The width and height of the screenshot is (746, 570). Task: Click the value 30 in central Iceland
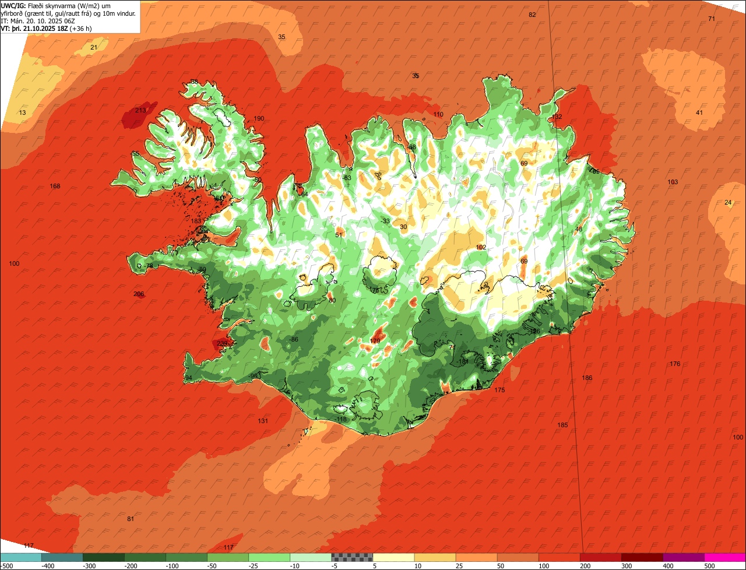pos(403,227)
